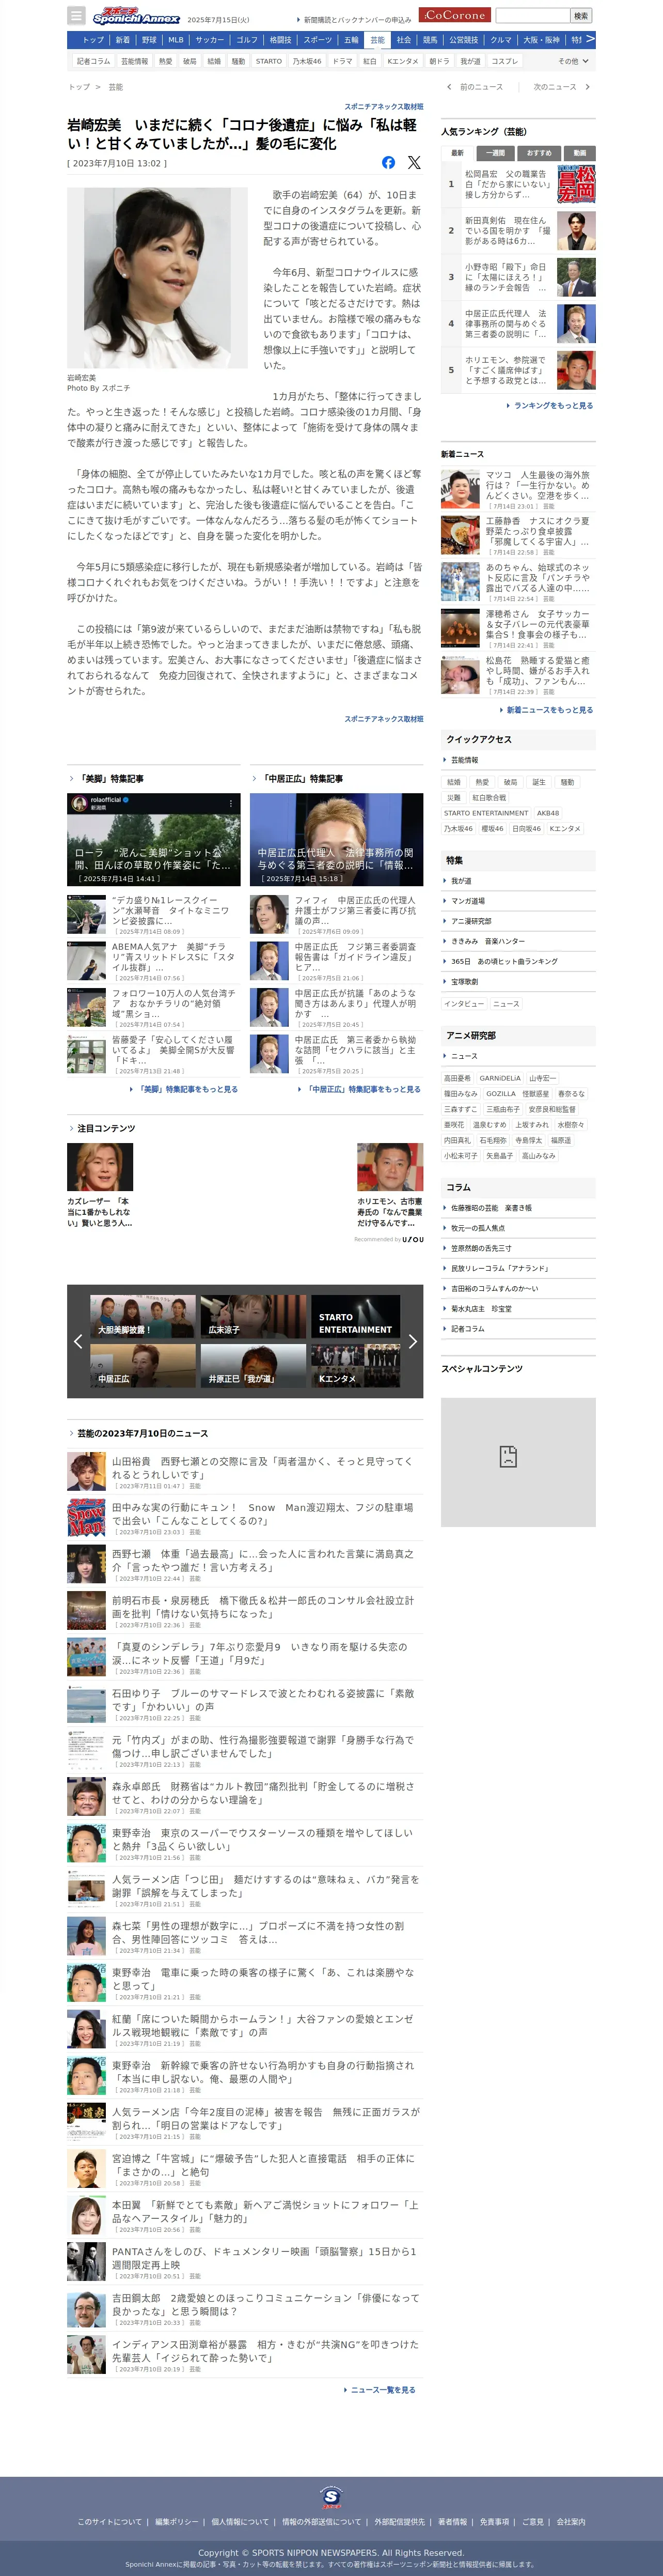This screenshot has height=2576, width=663.
Task: Open the 井原正巳「我が道」 carousel tile
Action: click(x=254, y=1365)
